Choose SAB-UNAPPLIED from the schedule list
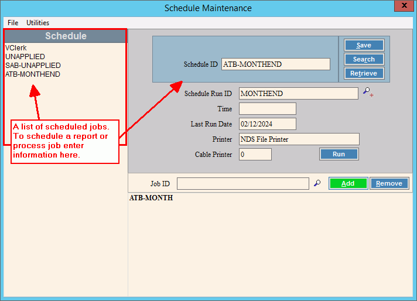 33,66
